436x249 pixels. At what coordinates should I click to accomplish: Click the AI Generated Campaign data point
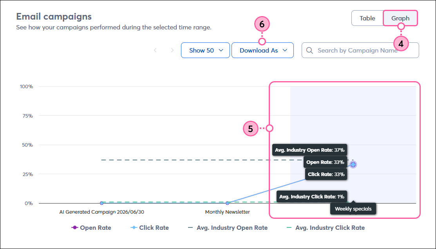coord(102,203)
